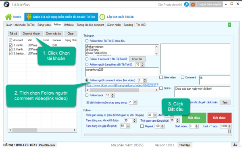
Task: Click the tiktok.com video link field
Action: coord(122,85)
